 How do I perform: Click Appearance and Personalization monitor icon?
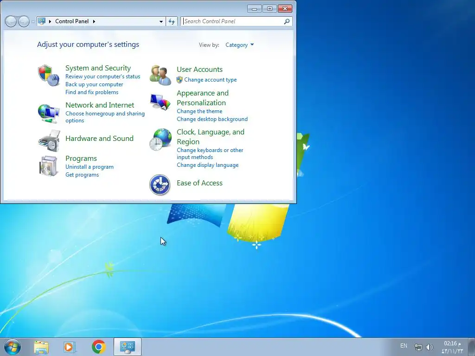(x=160, y=102)
